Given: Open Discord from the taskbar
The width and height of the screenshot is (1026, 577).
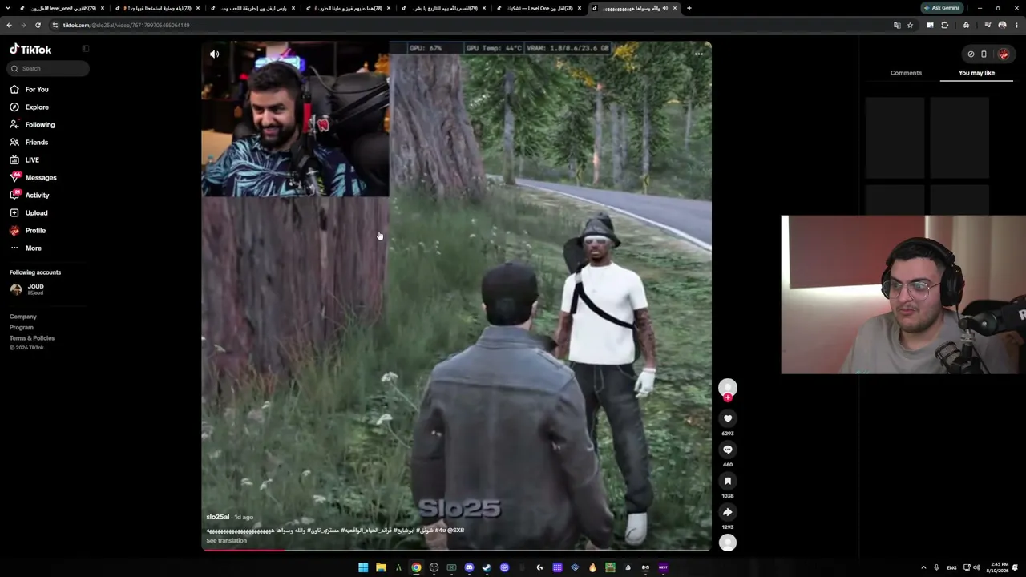Looking at the screenshot, I should coord(469,567).
